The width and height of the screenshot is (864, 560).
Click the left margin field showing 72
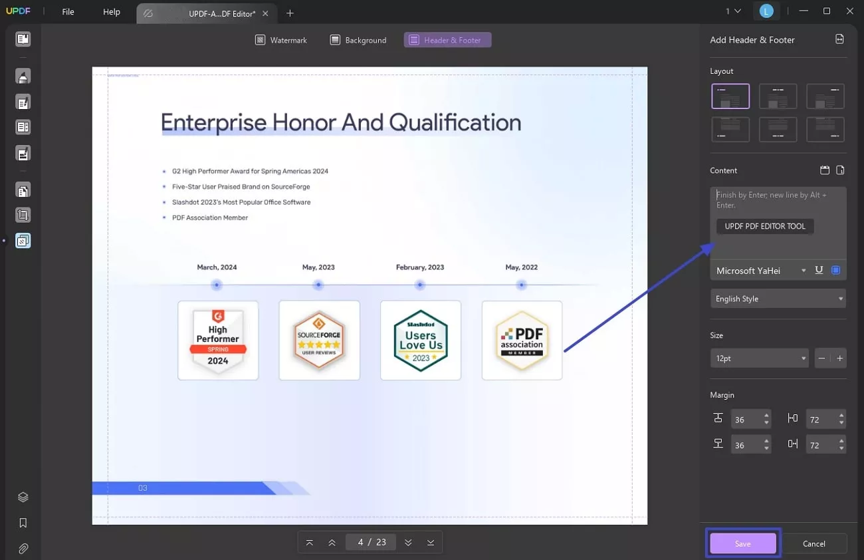[821, 420]
